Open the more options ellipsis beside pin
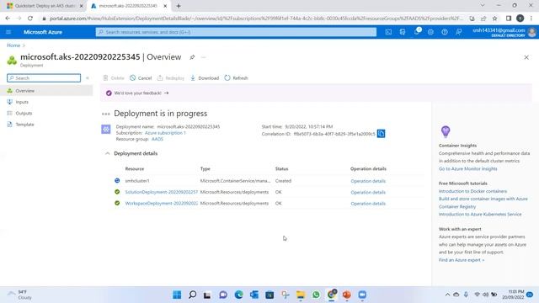Viewport: 539px width, 303px height. pos(204,57)
